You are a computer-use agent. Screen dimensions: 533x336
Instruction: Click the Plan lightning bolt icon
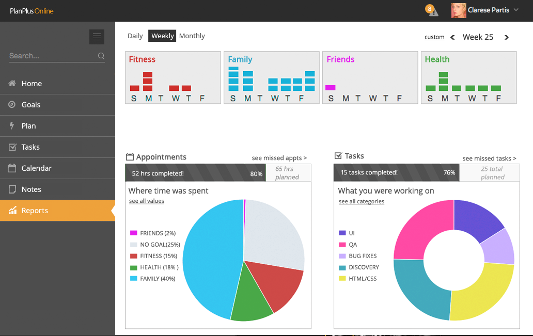point(12,126)
